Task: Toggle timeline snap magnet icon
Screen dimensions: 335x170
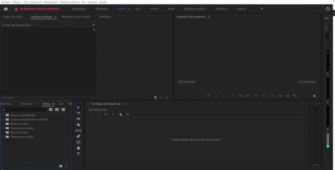Action: coord(98,114)
